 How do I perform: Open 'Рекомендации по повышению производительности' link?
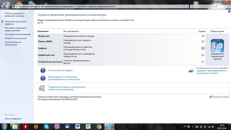click(64, 78)
